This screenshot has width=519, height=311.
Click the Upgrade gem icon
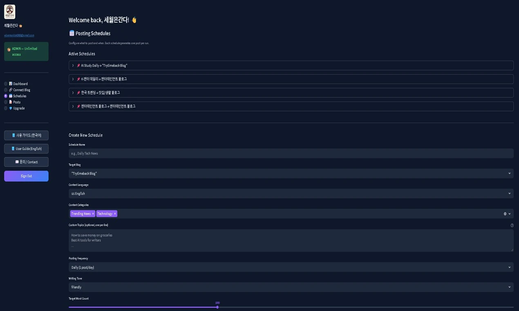(x=11, y=108)
